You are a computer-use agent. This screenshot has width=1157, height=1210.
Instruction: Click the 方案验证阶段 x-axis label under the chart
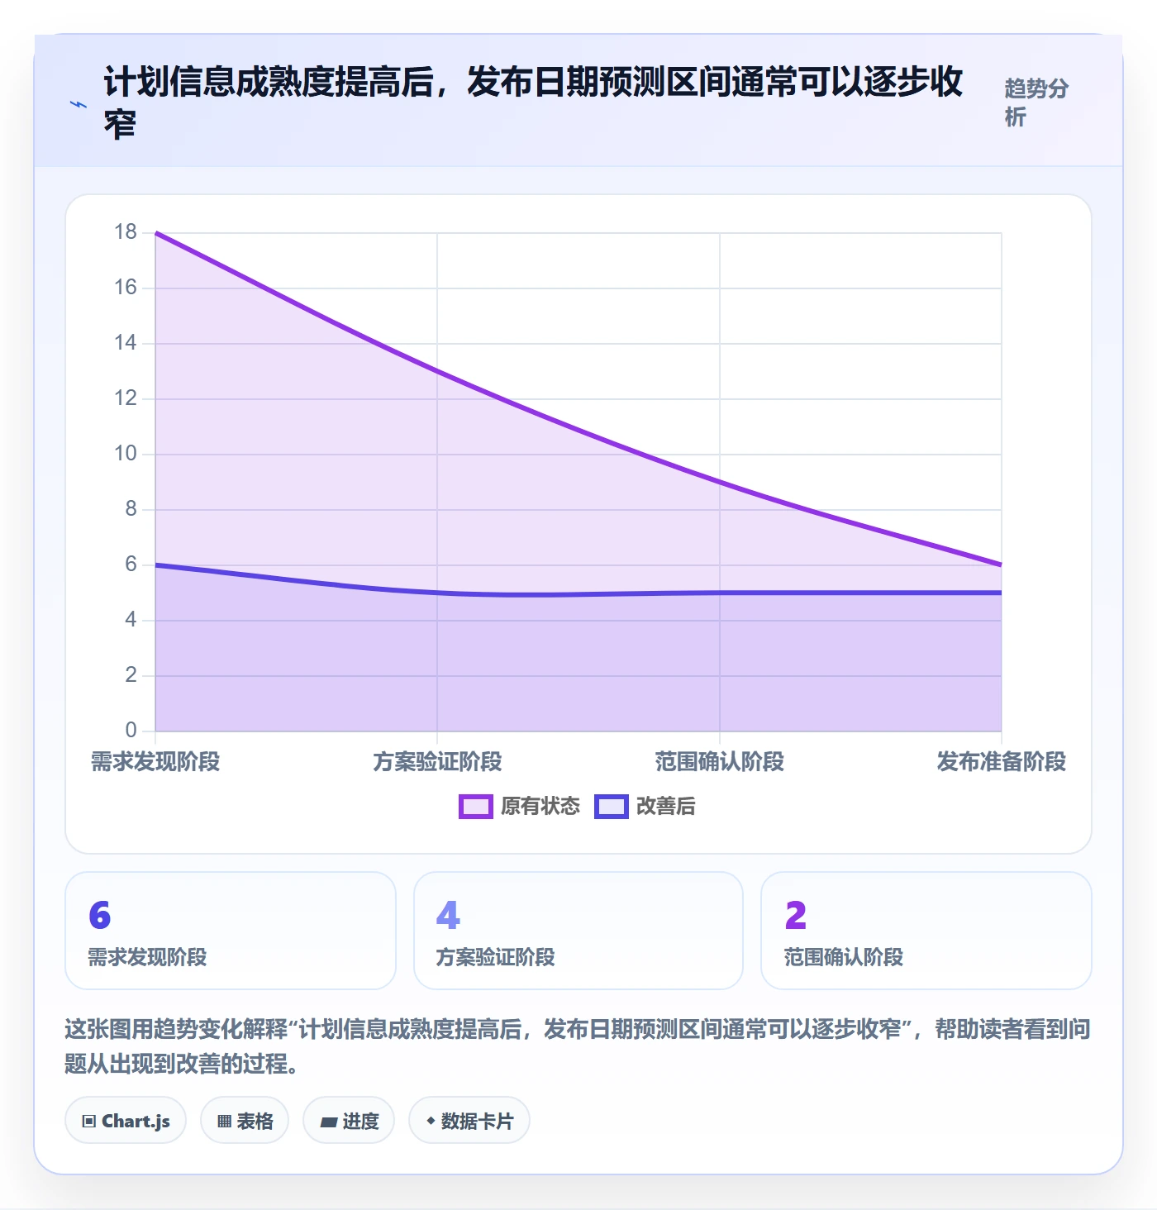tap(437, 761)
